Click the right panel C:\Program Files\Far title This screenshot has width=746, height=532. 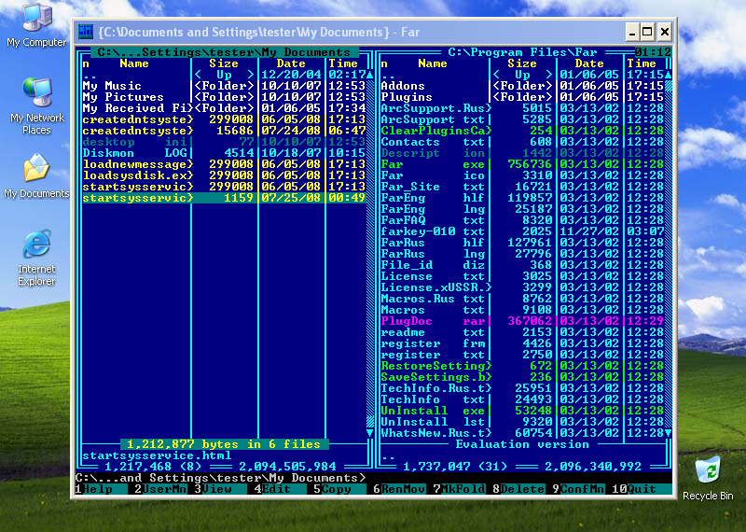tap(522, 52)
